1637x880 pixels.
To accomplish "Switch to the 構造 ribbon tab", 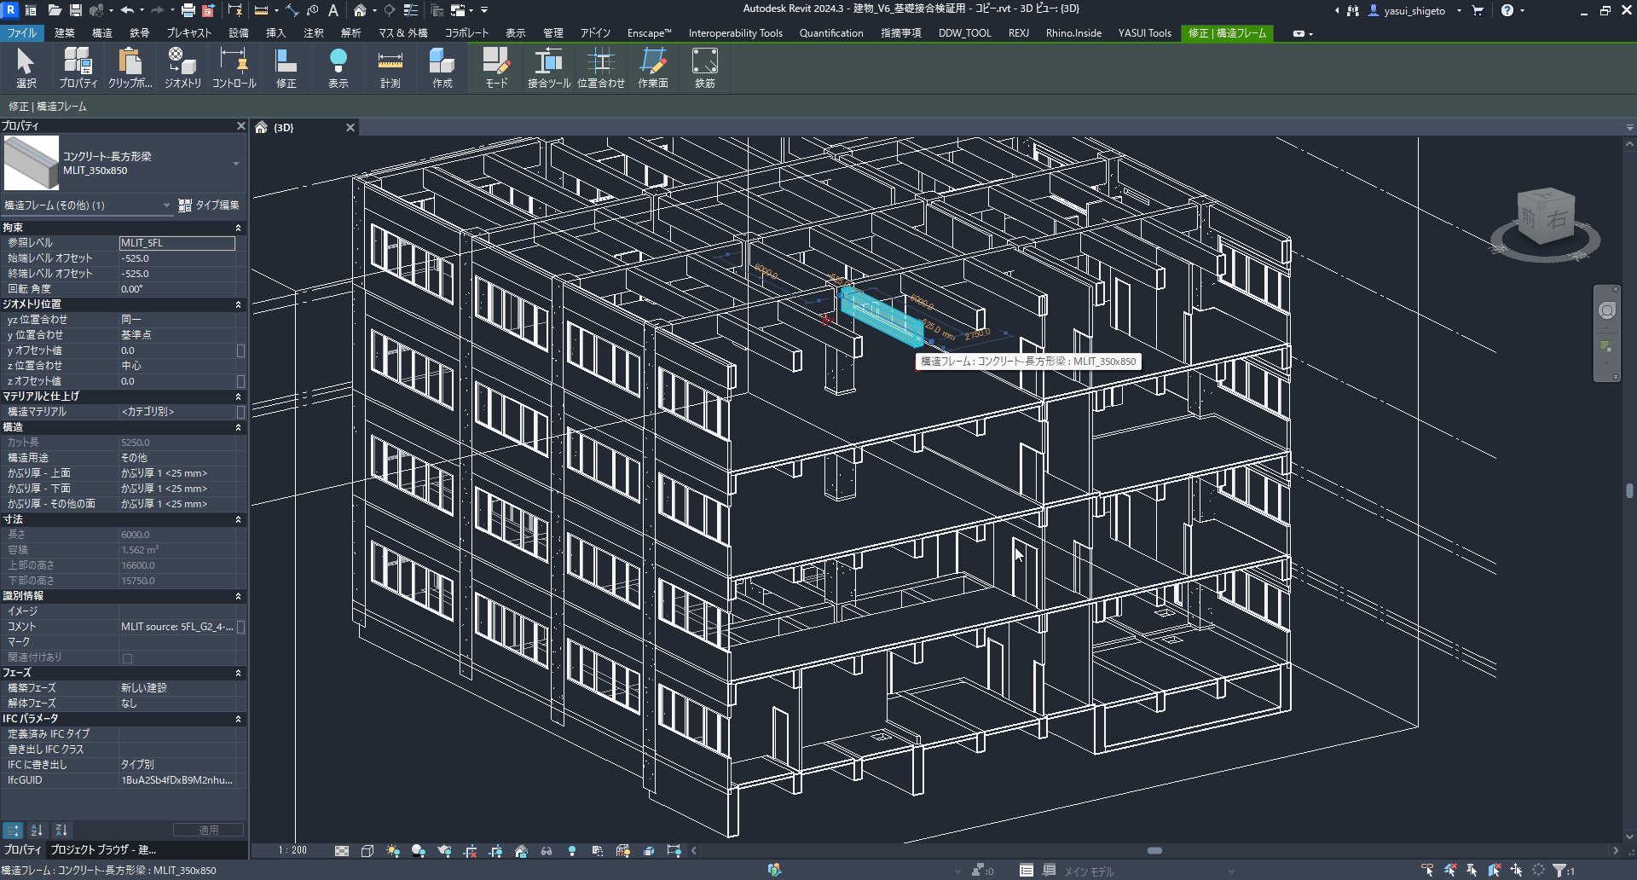I will click(102, 33).
